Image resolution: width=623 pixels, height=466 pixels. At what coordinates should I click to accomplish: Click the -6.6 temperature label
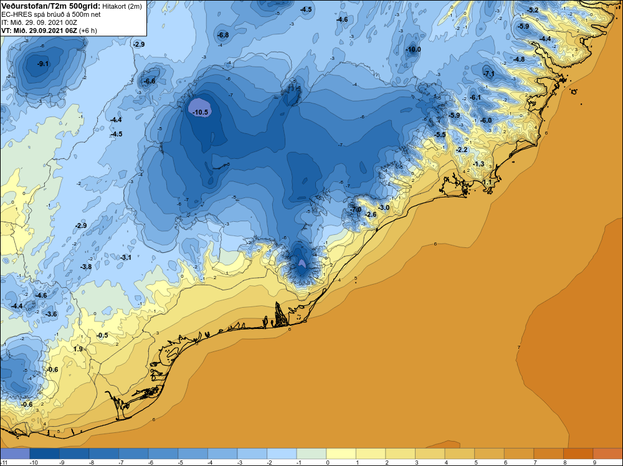coord(150,81)
